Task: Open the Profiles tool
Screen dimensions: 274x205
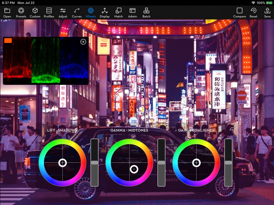Action: (49, 13)
